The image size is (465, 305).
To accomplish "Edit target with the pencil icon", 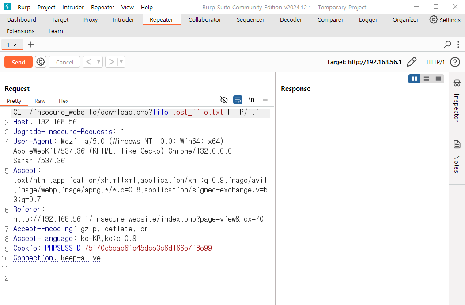I will click(x=412, y=62).
